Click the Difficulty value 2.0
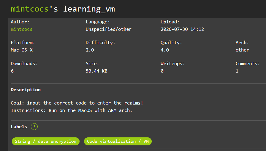 pos(90,50)
